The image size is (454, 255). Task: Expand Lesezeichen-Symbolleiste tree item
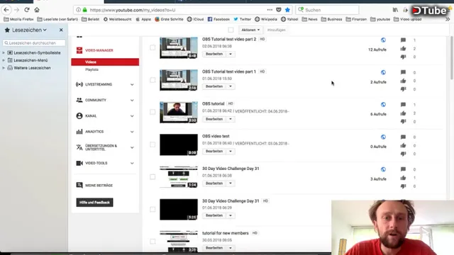4,52
